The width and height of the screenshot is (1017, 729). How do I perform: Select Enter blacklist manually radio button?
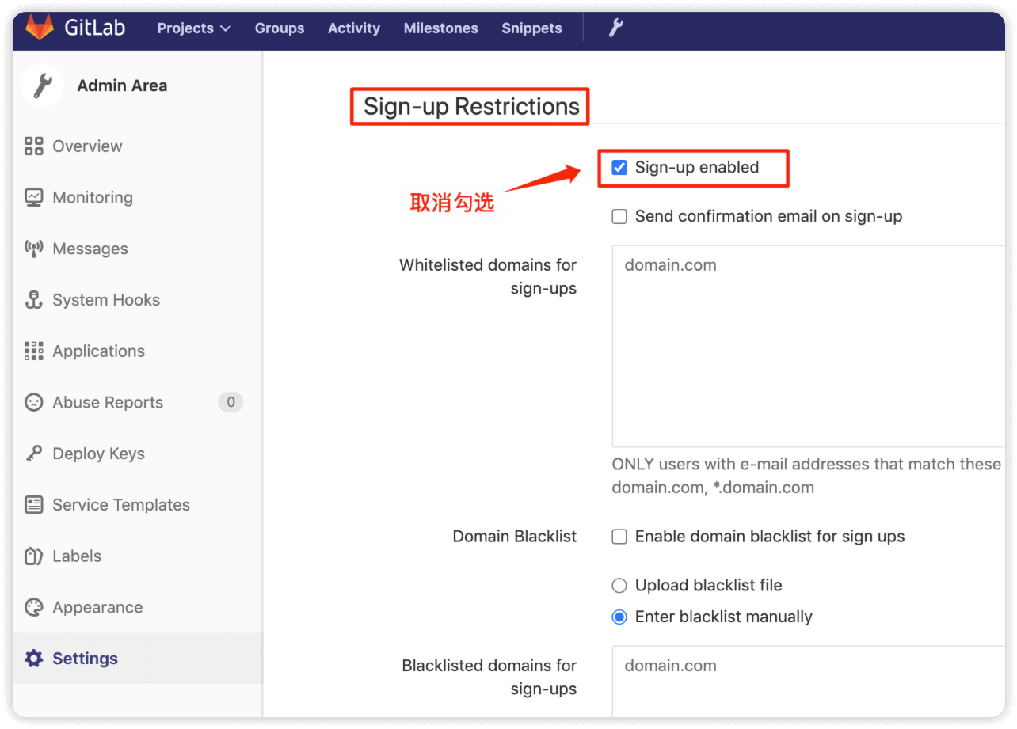619,617
